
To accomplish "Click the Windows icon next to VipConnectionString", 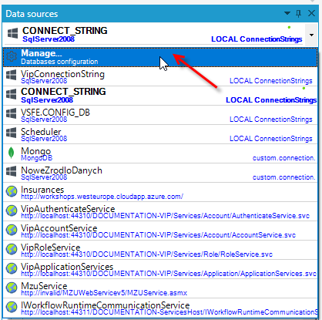I will 12,76.
